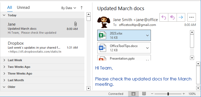201x97 pixels.
Task: Open the Dropbox email
Action: click(42, 47)
